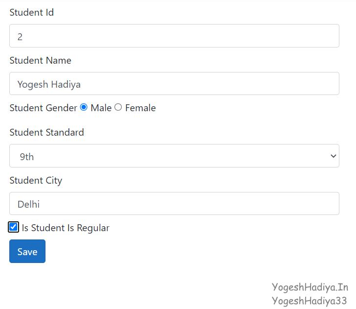Image resolution: width=356 pixels, height=309 pixels.
Task: Click the 'Student Standard' label
Action: coord(47,133)
